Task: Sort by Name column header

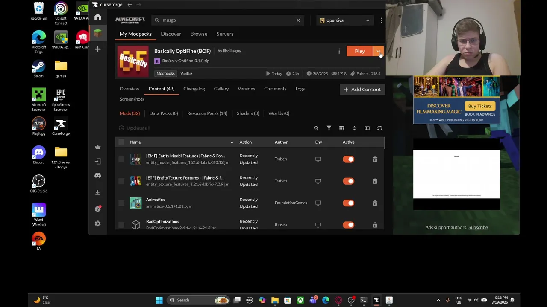Action: pos(135,142)
